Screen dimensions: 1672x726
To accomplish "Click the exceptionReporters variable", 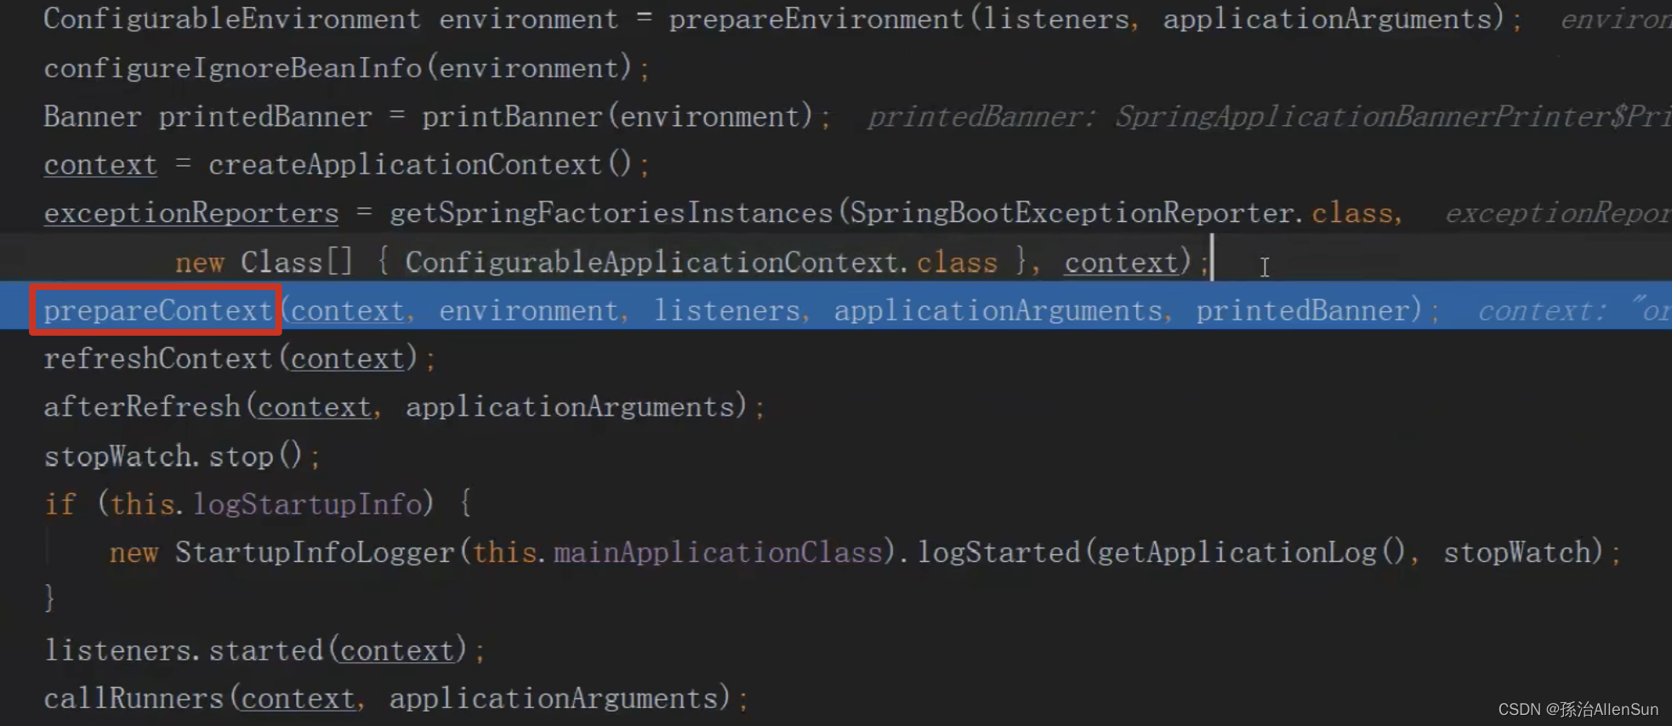I will tap(191, 213).
